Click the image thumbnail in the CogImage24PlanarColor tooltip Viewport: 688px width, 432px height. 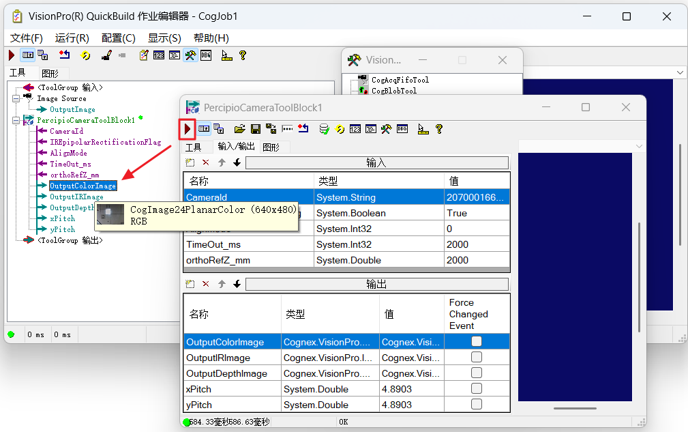point(110,214)
